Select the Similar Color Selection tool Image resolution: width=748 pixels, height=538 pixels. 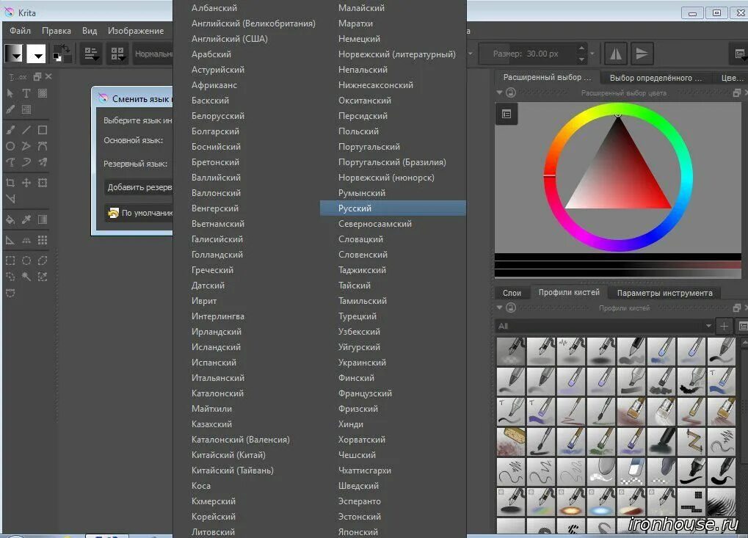pos(43,277)
